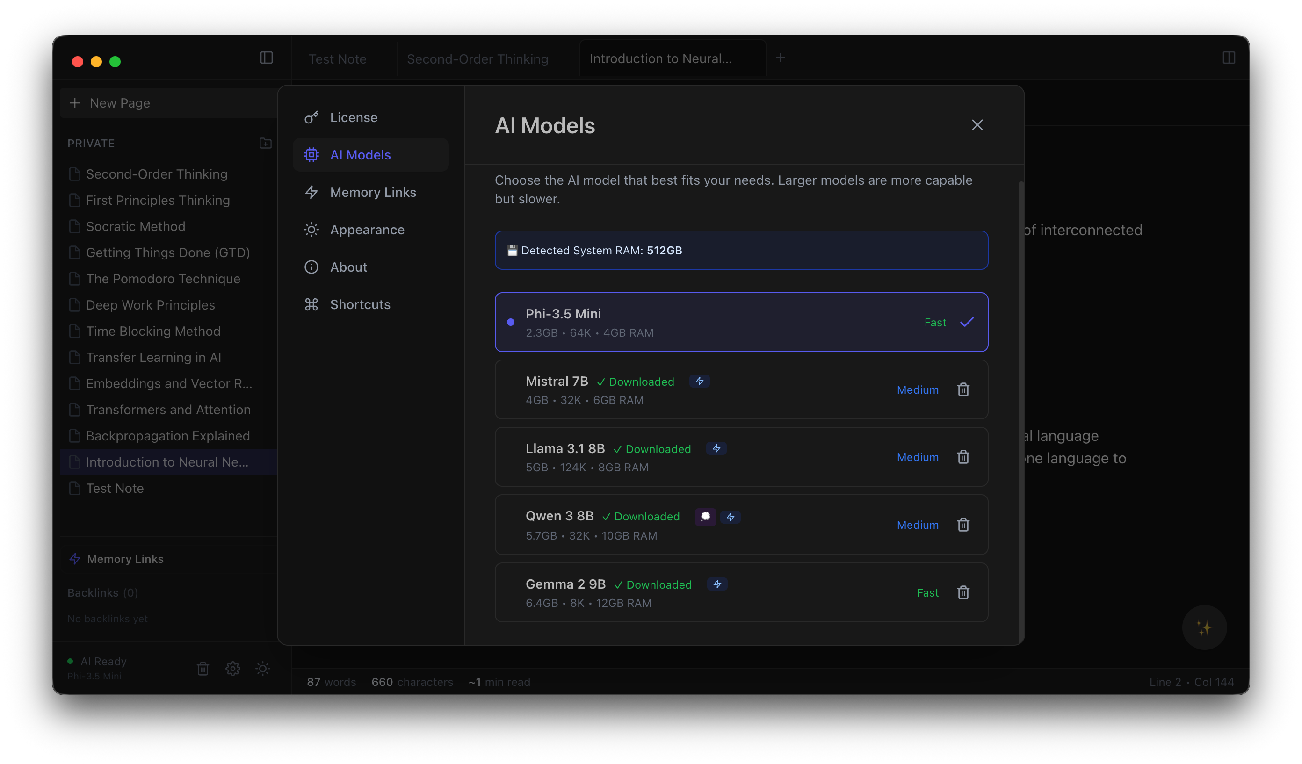
Task: Open settings gear in bottom sidebar
Action: [232, 668]
